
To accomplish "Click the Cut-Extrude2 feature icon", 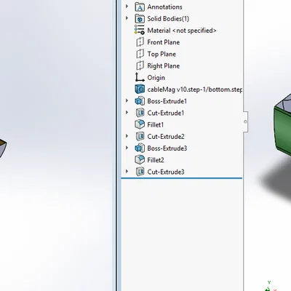I will coord(140,136).
